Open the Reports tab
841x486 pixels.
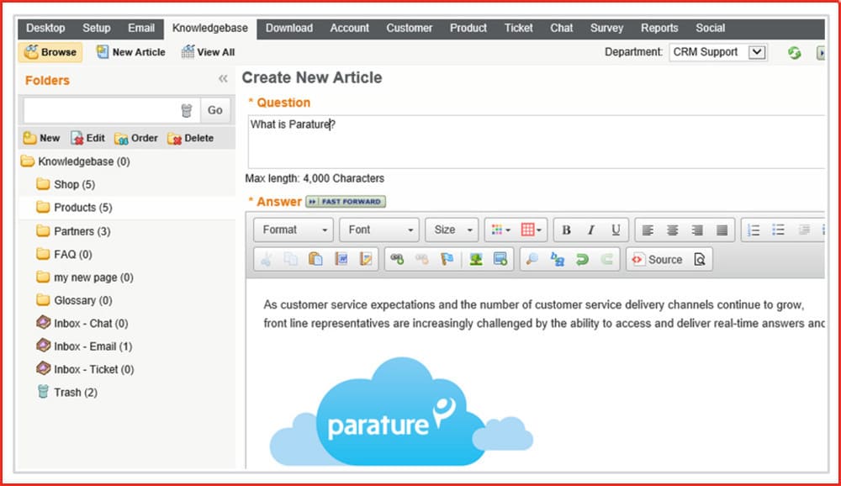click(659, 28)
